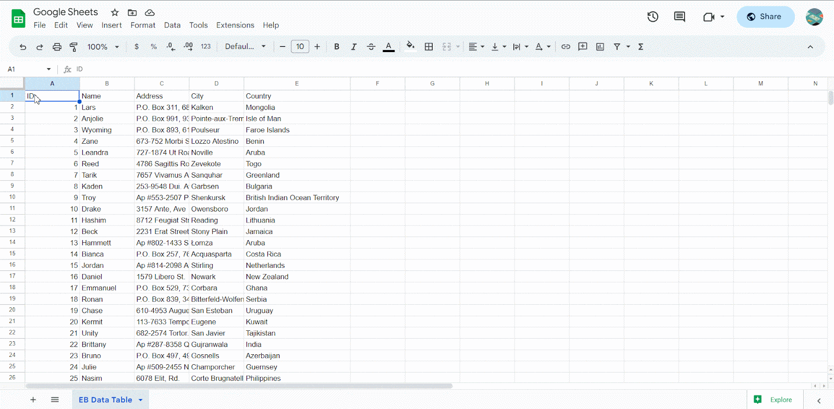Click the horizontal scrollbar

[239, 386]
